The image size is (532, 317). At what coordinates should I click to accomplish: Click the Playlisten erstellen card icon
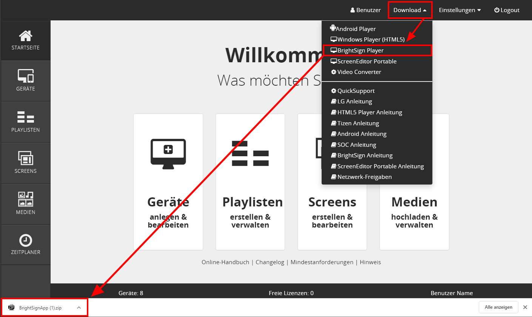click(x=250, y=154)
